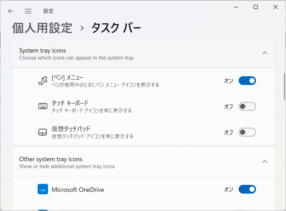
Task: Click the System tray icons heading
Action: (x=42, y=50)
